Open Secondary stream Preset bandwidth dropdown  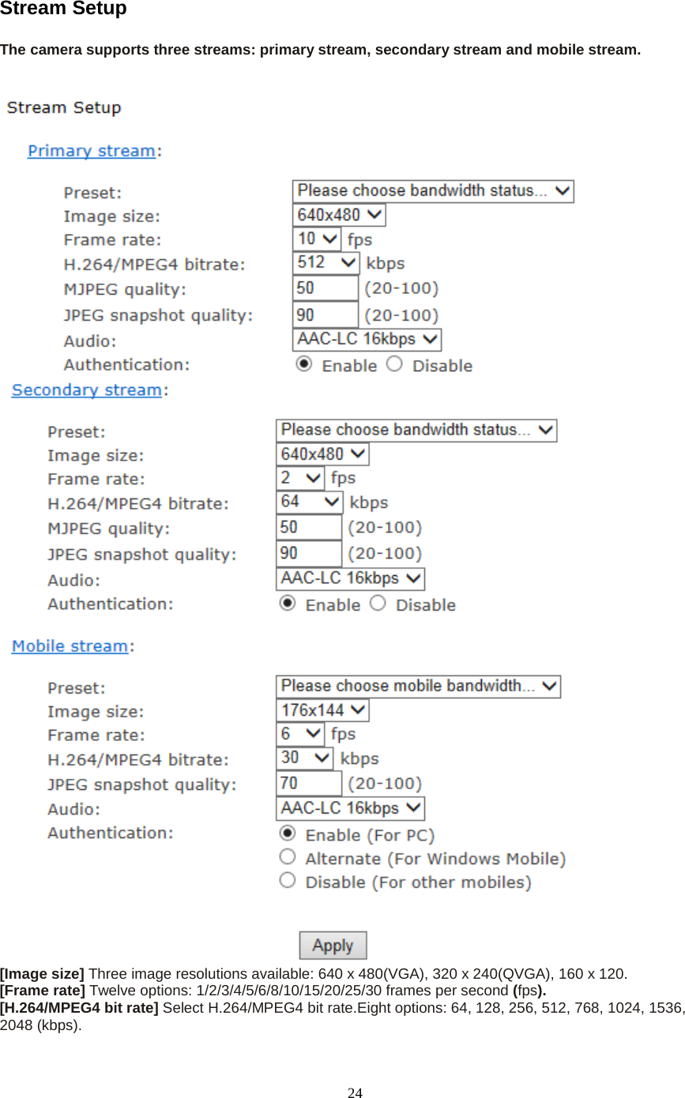416,431
